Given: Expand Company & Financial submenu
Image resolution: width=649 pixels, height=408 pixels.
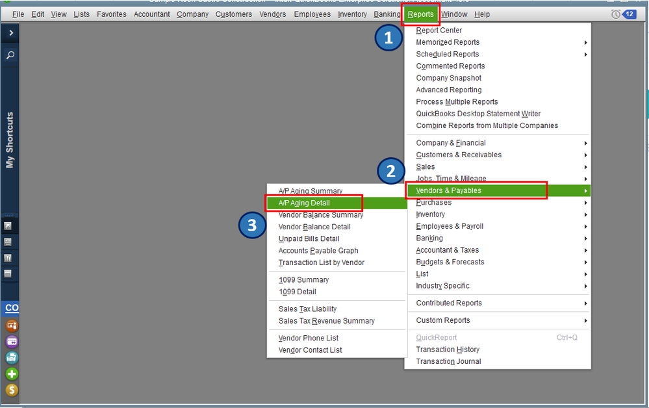Looking at the screenshot, I should tap(497, 143).
